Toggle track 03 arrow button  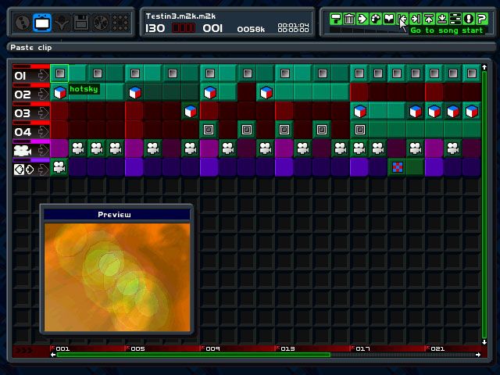pos(41,112)
